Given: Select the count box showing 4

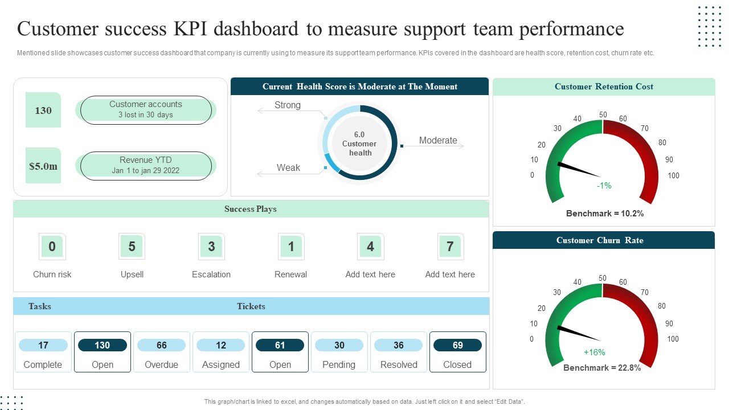Looking at the screenshot, I should 370,247.
